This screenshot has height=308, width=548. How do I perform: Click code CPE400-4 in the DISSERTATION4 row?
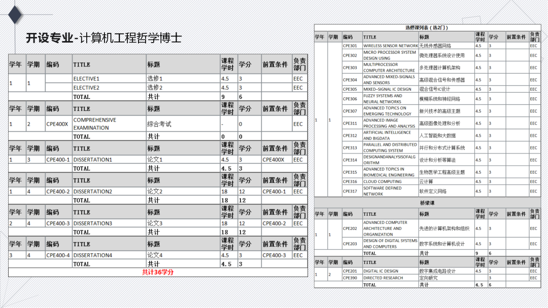(58, 255)
